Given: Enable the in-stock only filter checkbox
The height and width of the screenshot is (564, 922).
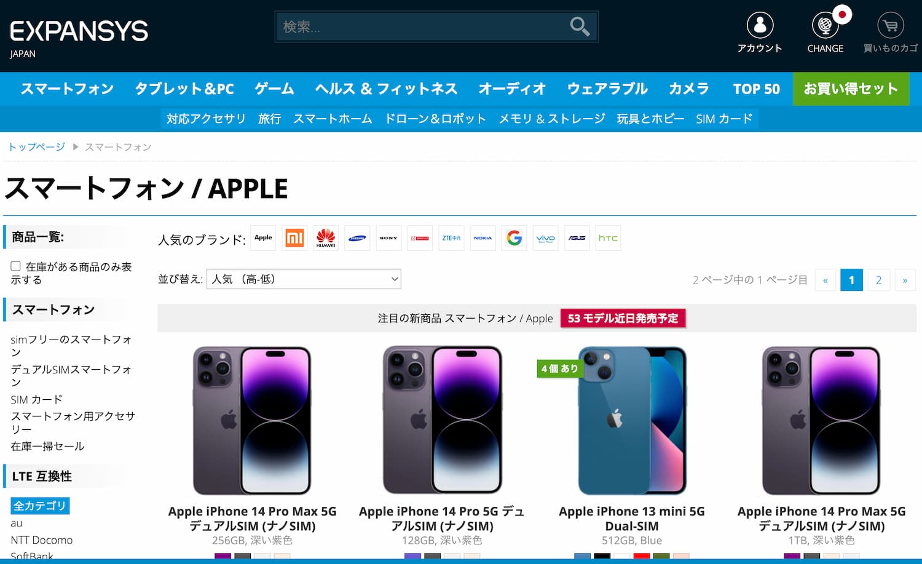Looking at the screenshot, I should coord(15,265).
